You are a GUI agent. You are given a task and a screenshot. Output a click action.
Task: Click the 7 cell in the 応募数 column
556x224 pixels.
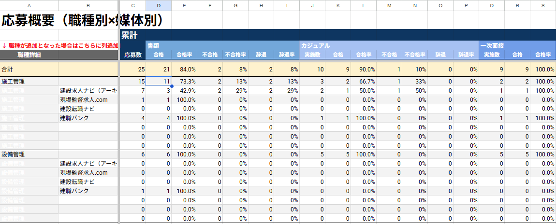[x=133, y=91]
